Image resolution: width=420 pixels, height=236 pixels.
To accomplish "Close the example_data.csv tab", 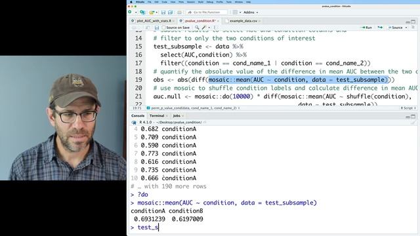I will click(x=260, y=21).
